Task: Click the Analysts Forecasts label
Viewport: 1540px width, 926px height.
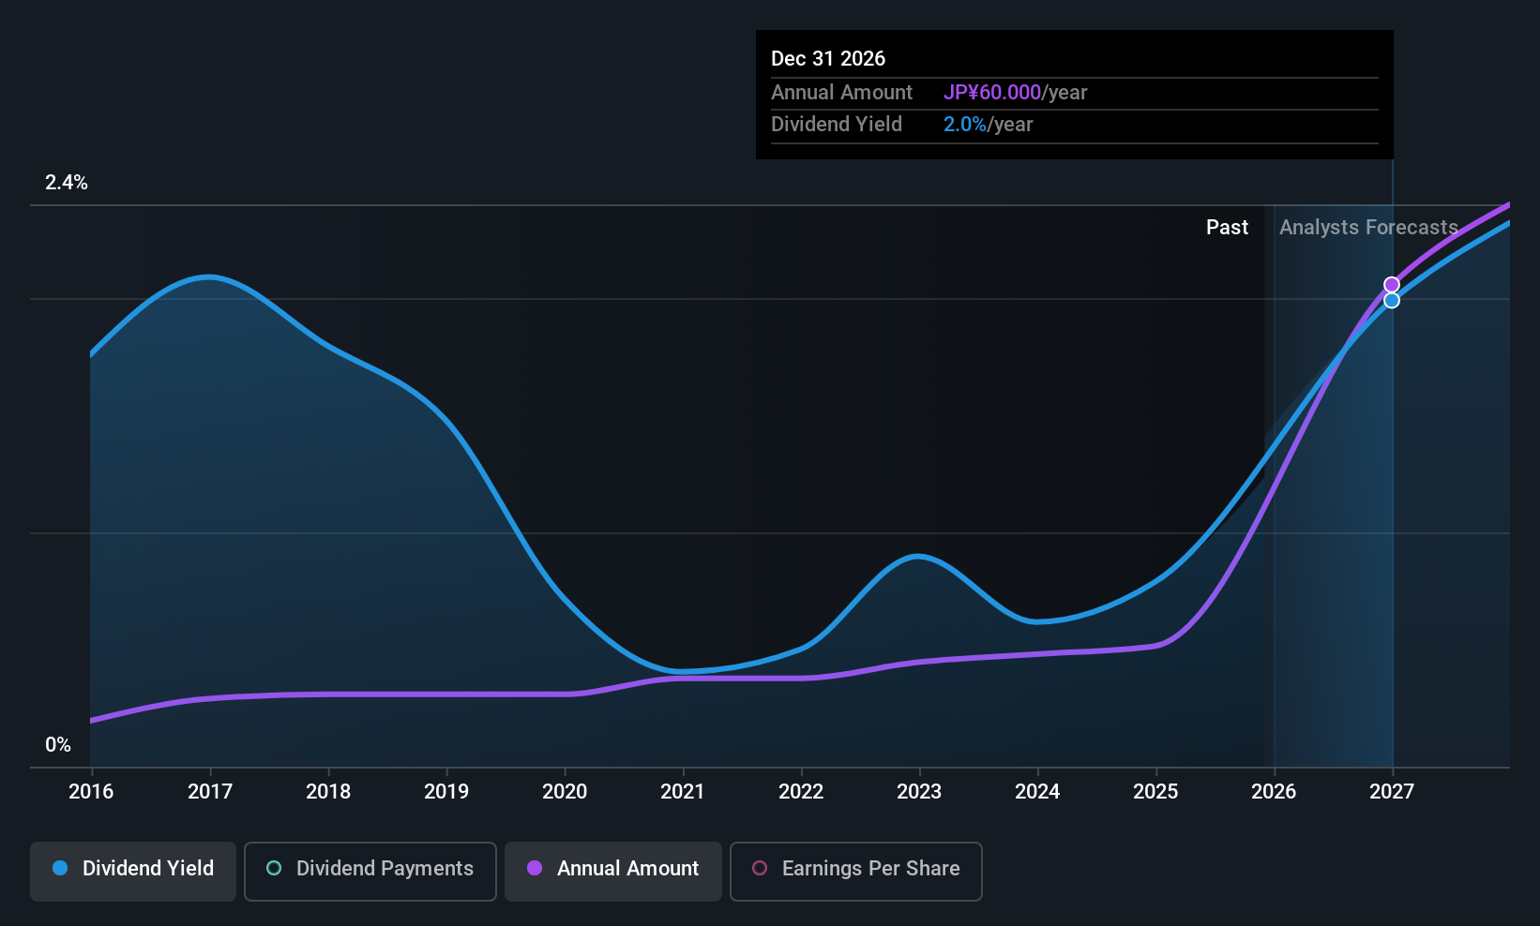Action: 1368,227
